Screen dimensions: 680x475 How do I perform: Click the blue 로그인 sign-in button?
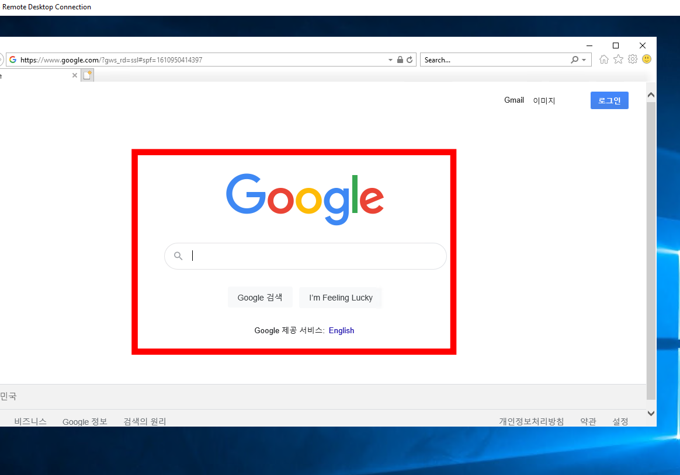pyautogui.click(x=609, y=100)
